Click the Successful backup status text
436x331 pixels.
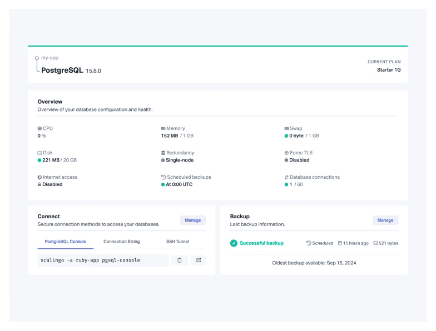261,243
